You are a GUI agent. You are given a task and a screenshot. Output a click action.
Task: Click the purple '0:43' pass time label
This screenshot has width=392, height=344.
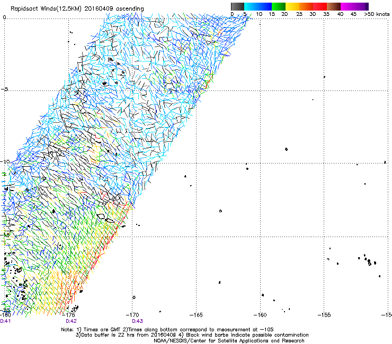tap(138, 321)
